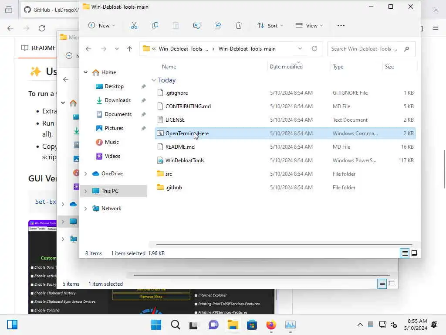
Task: Go forward in Win-Debloat-Tools-main window
Action: (x=104, y=49)
